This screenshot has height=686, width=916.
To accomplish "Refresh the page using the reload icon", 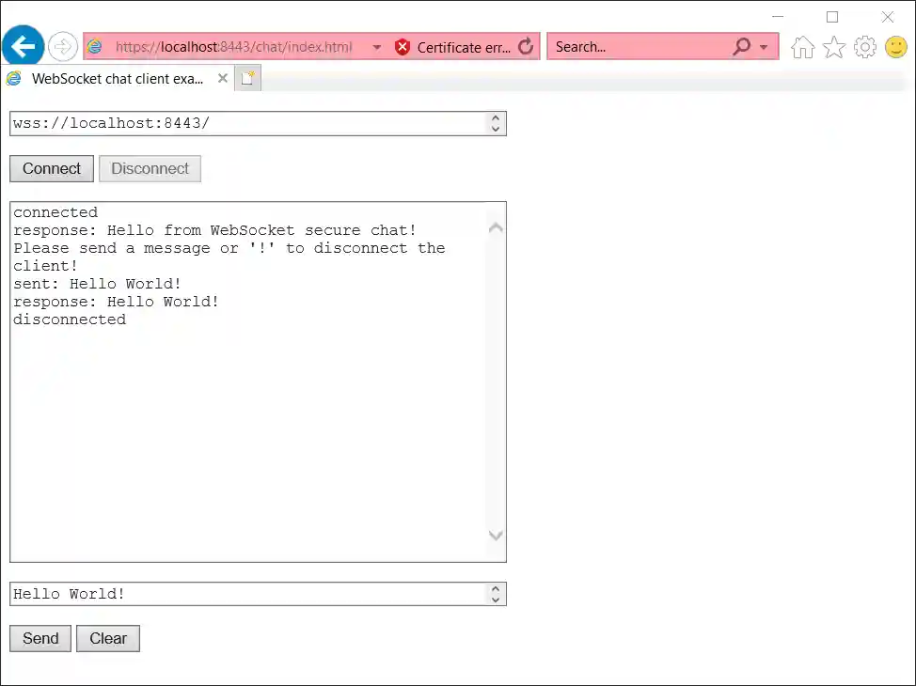I will 525,46.
